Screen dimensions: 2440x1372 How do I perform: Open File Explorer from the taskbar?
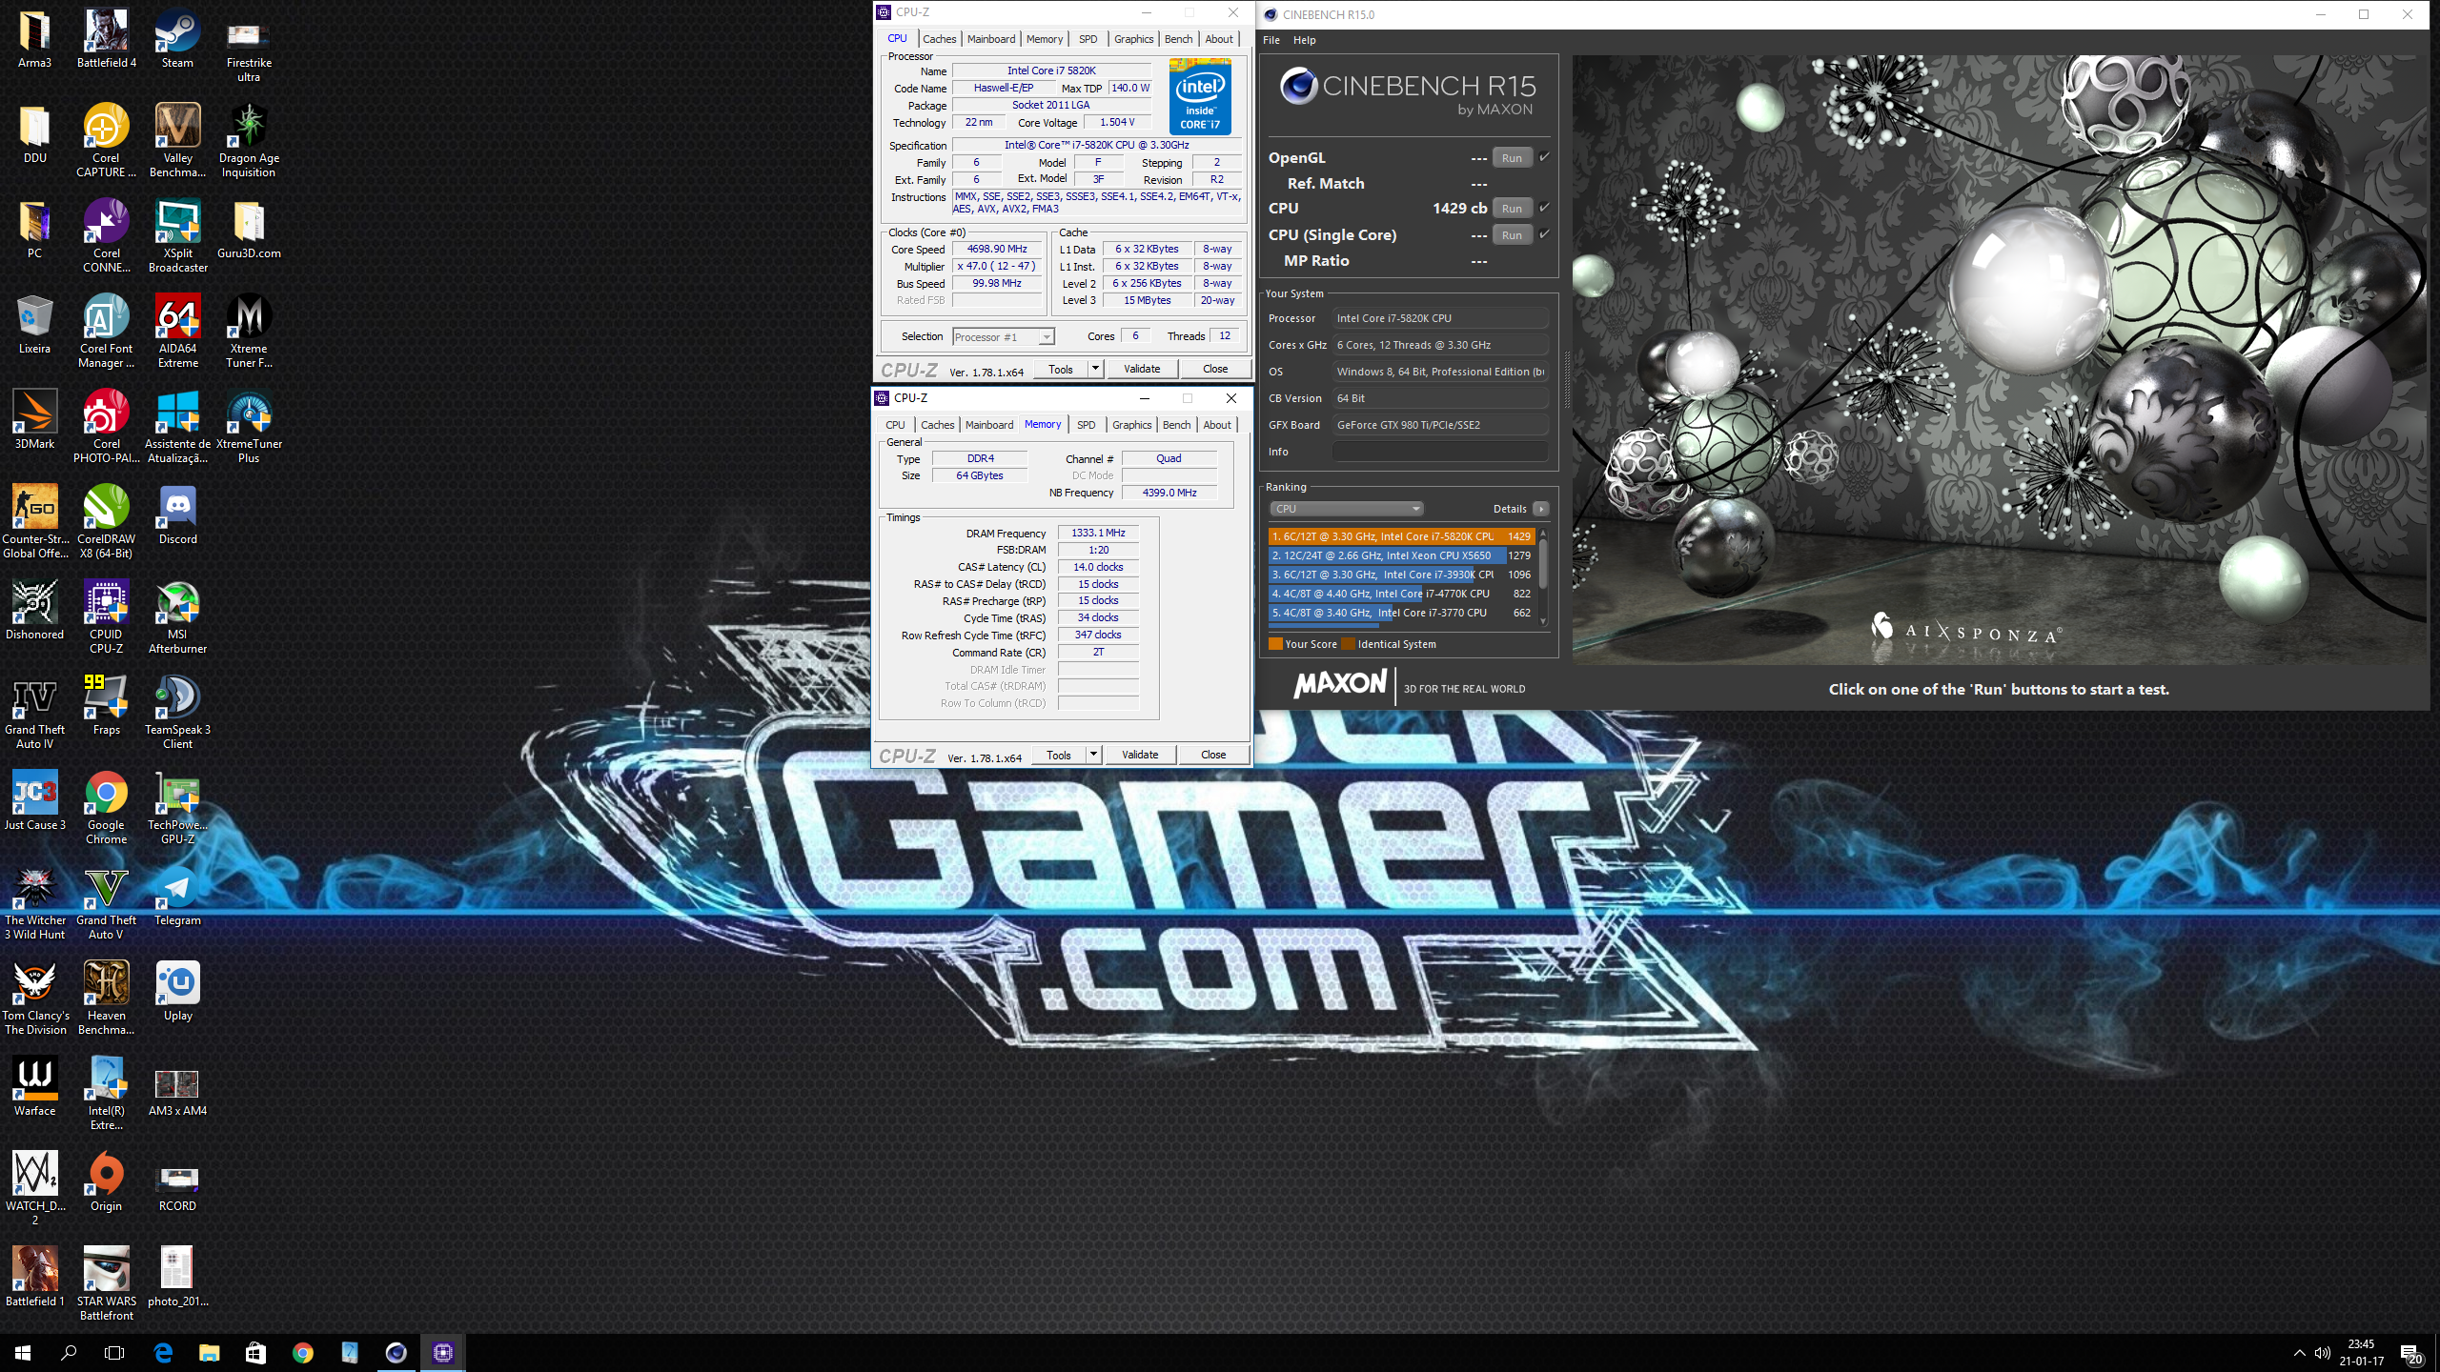tap(209, 1352)
